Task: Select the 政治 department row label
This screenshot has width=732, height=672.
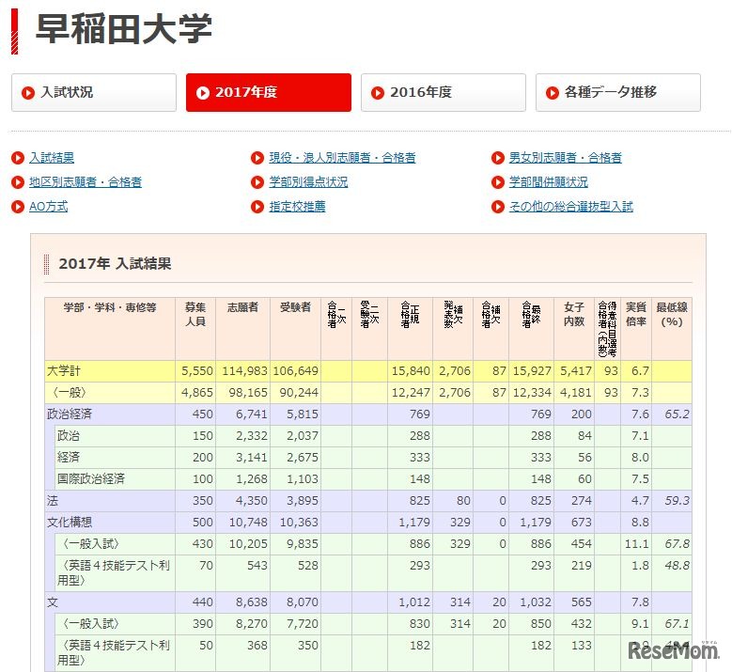Action: (69, 436)
